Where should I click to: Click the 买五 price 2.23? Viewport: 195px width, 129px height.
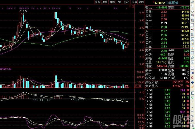(x=164, y=46)
